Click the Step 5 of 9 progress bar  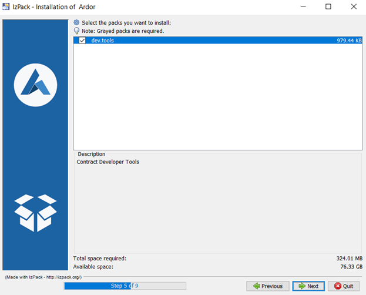(125, 286)
